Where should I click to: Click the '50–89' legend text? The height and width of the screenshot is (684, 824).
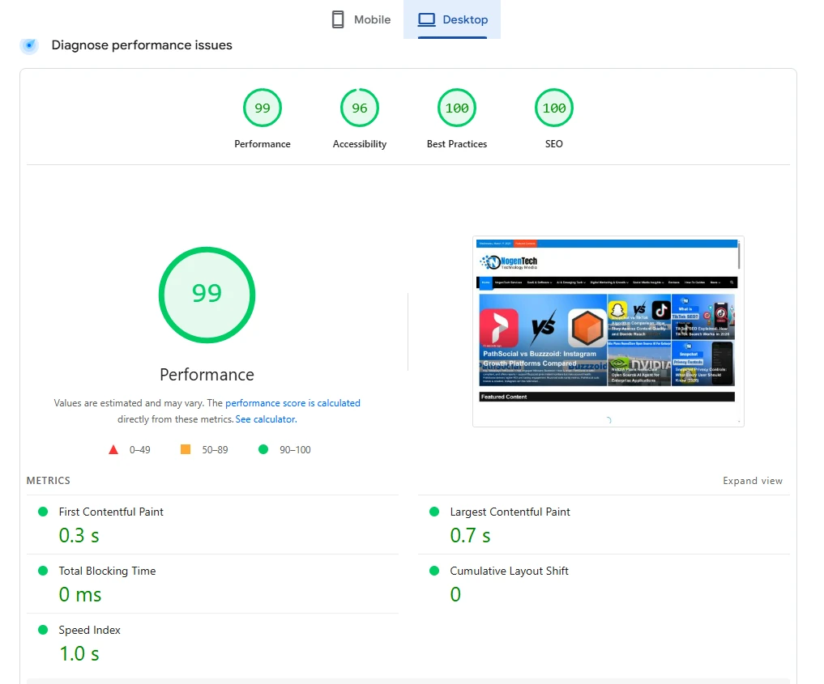(x=215, y=450)
